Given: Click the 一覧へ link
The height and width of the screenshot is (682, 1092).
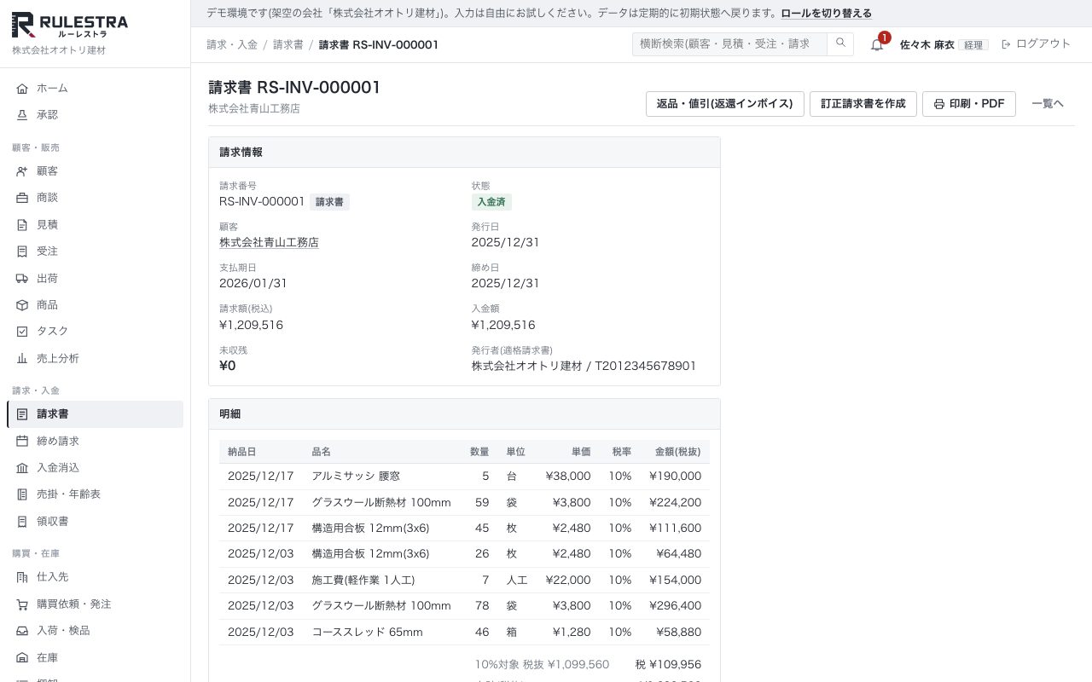Looking at the screenshot, I should coord(1048,104).
